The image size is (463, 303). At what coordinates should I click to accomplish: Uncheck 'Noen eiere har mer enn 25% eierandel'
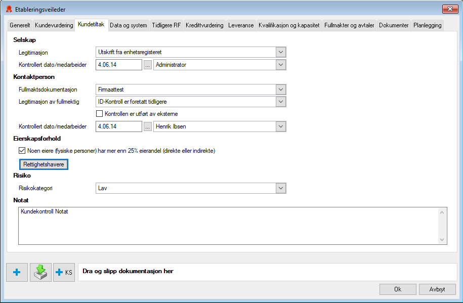coord(22,151)
